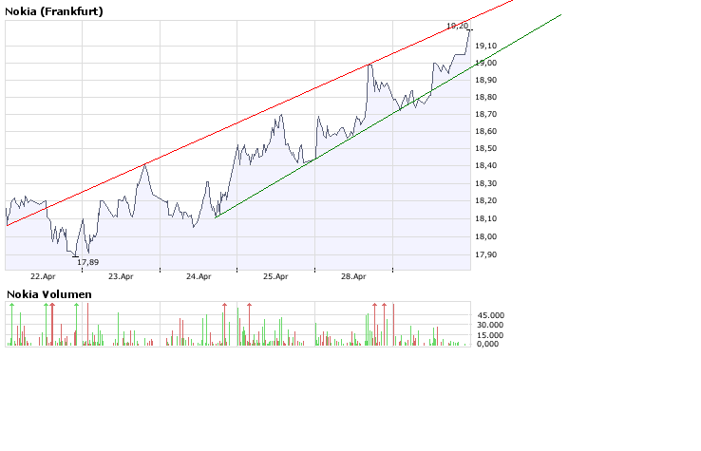Click the 18,30 price axis label
Screen dimensions: 701x451
click(x=486, y=183)
